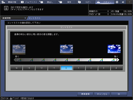Open the help question mark icon
This screenshot has width=133, height=100.
(129, 2)
